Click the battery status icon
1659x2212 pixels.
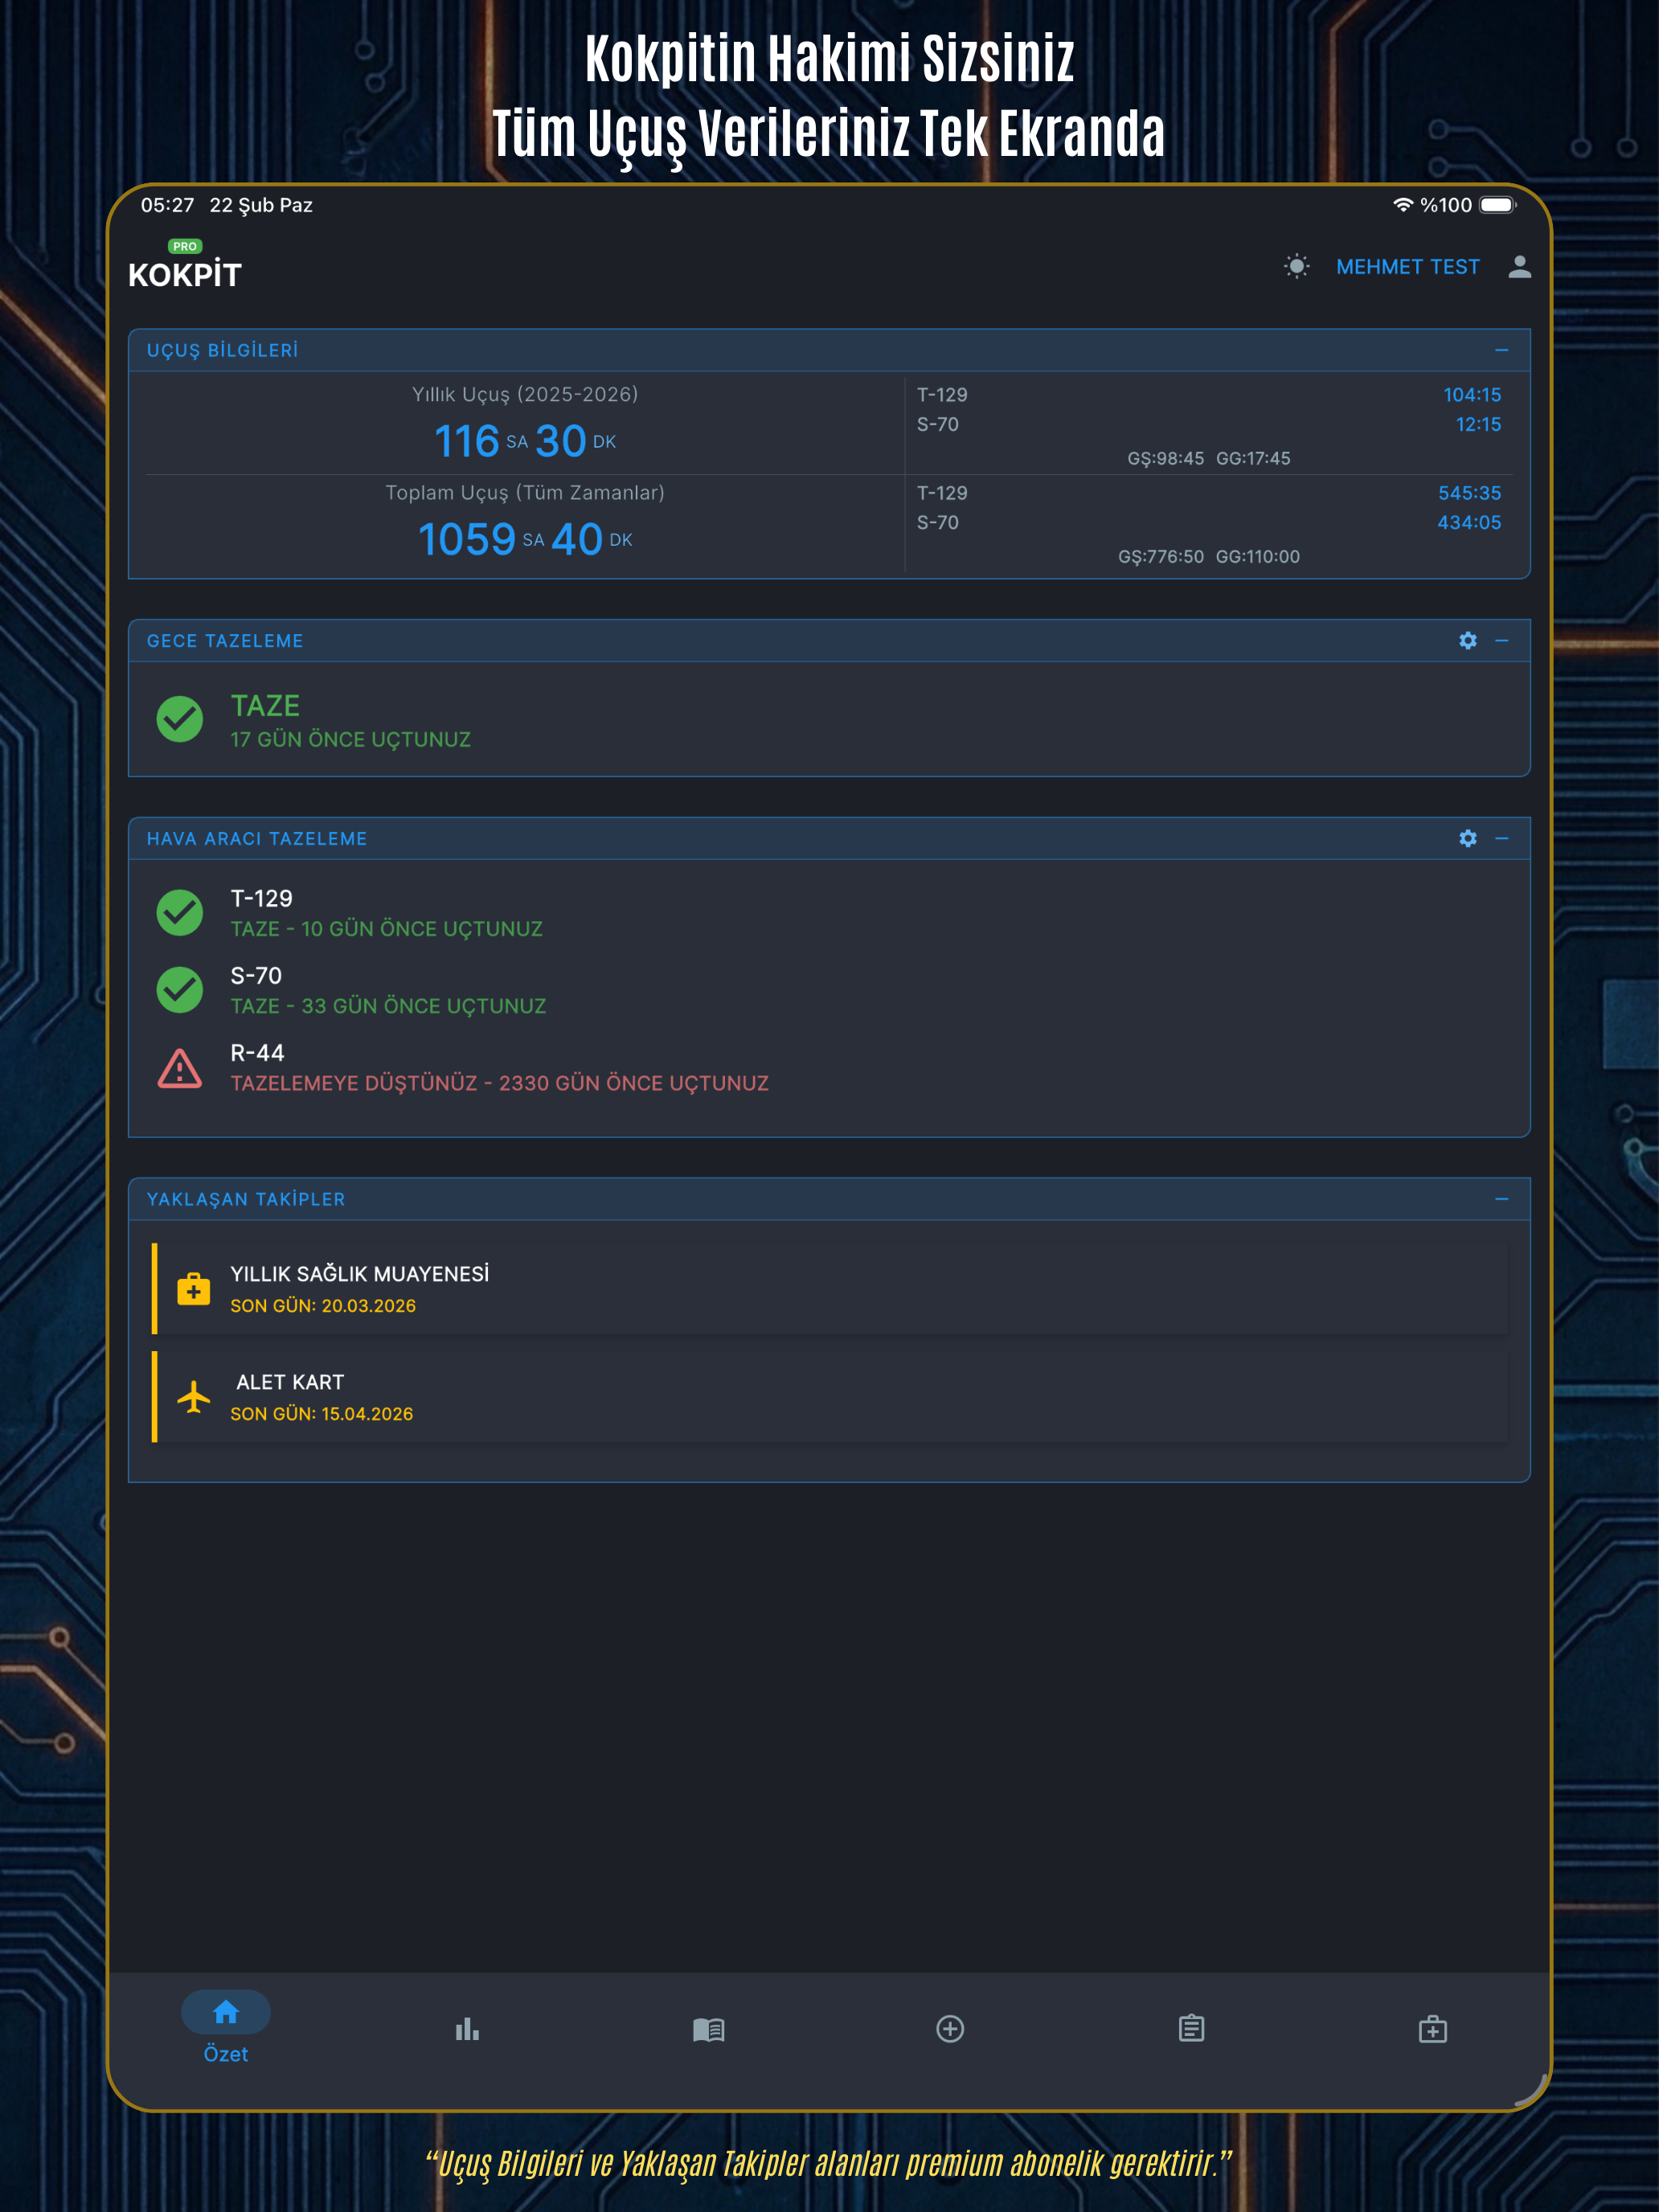[x=1498, y=204]
